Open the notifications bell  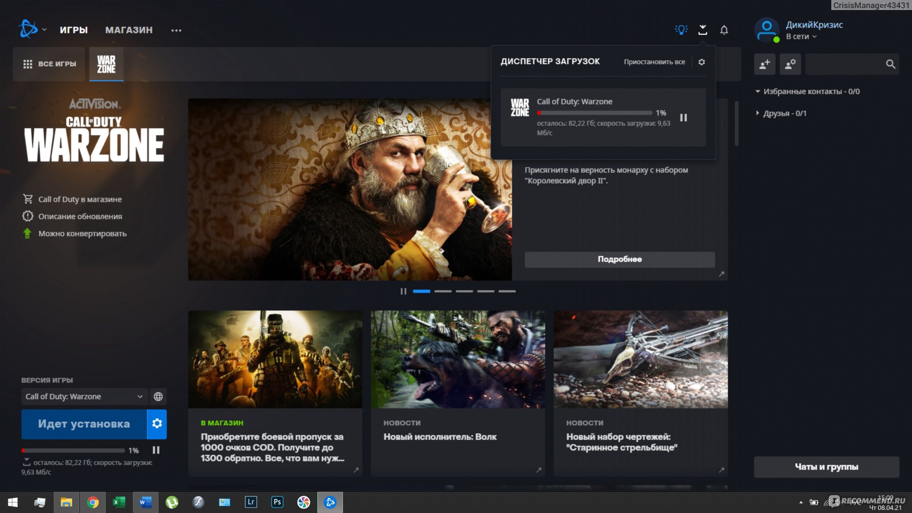point(724,30)
